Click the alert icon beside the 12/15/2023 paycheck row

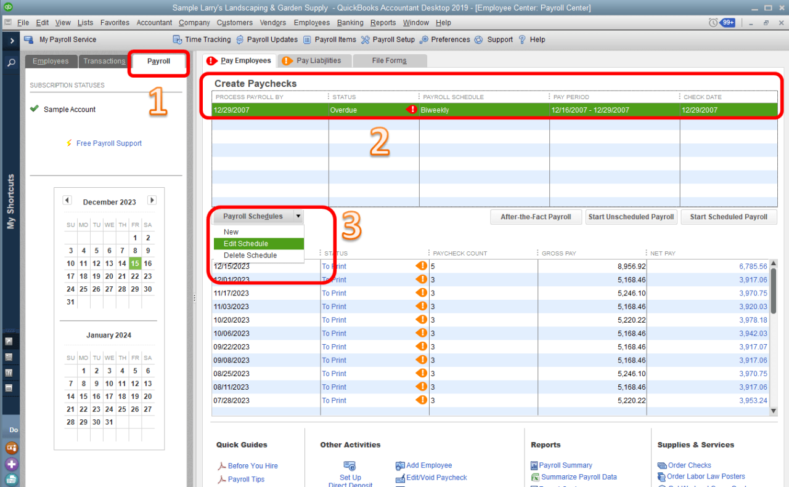[422, 265]
